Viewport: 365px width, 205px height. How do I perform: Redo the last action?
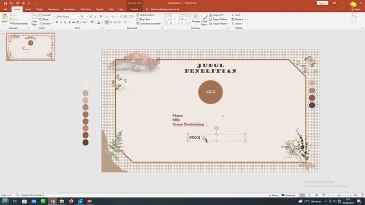tap(18, 3)
